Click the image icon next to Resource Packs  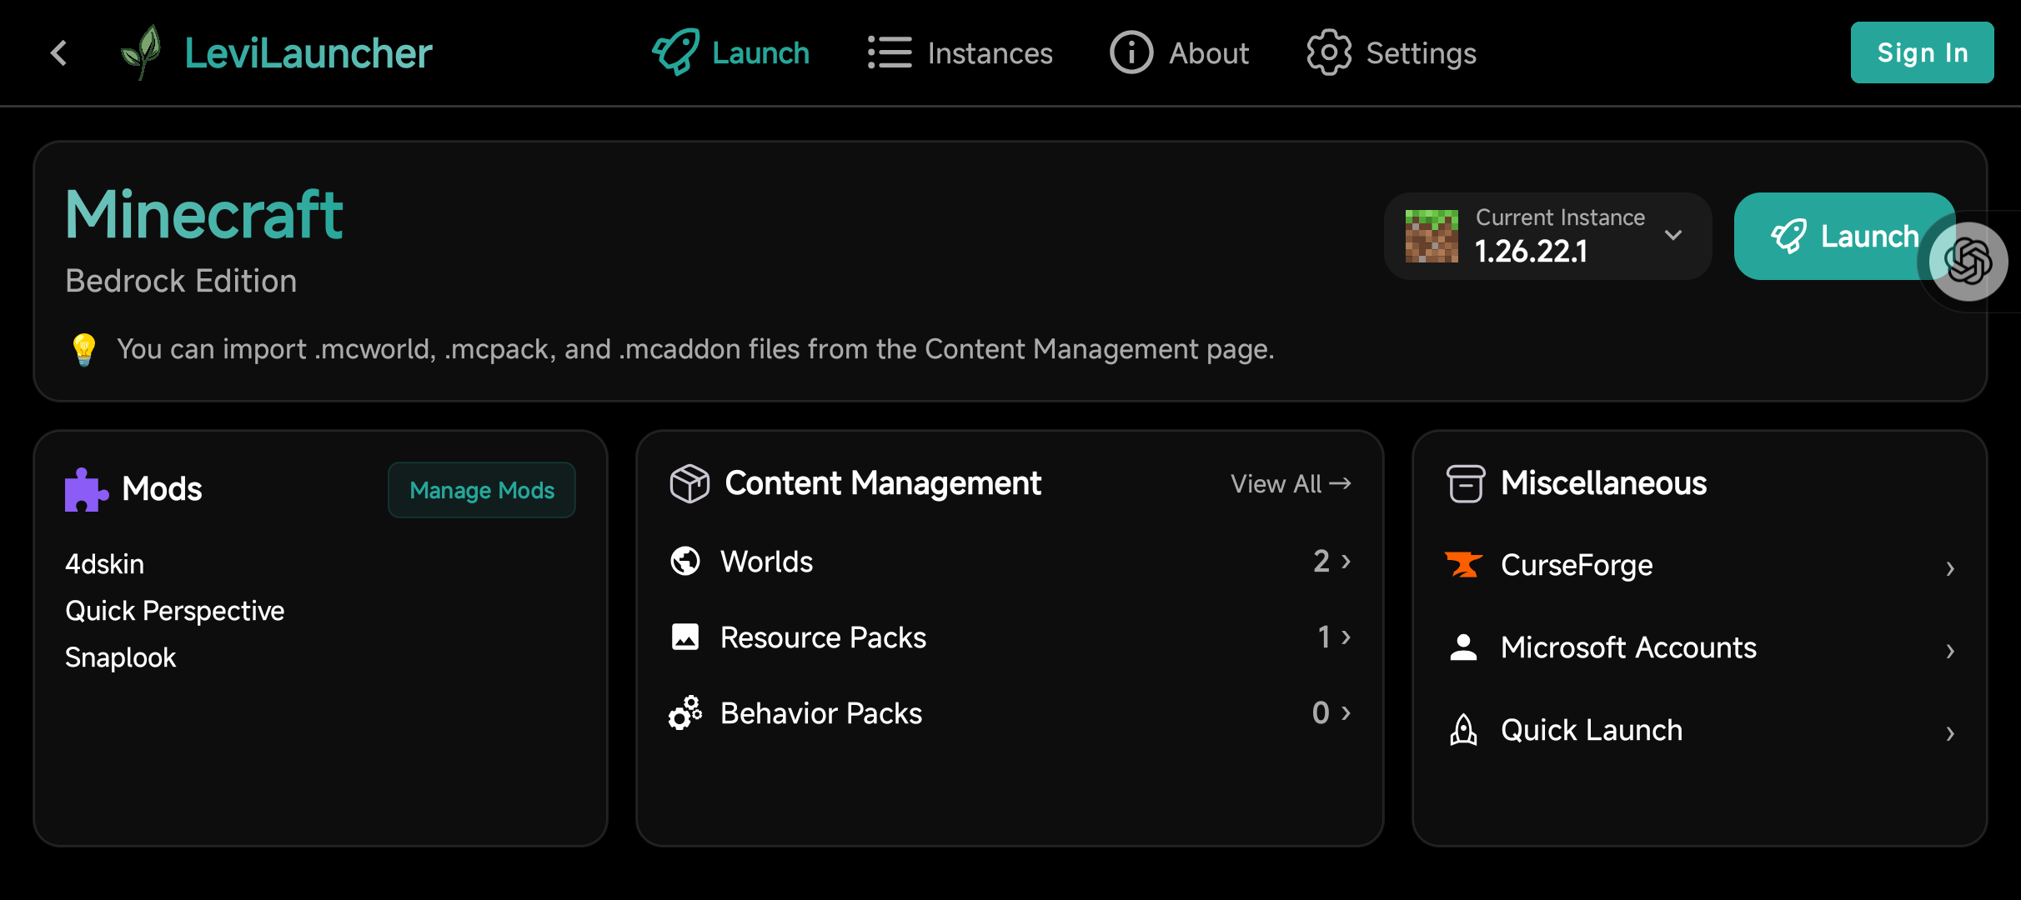pyautogui.click(x=685, y=637)
